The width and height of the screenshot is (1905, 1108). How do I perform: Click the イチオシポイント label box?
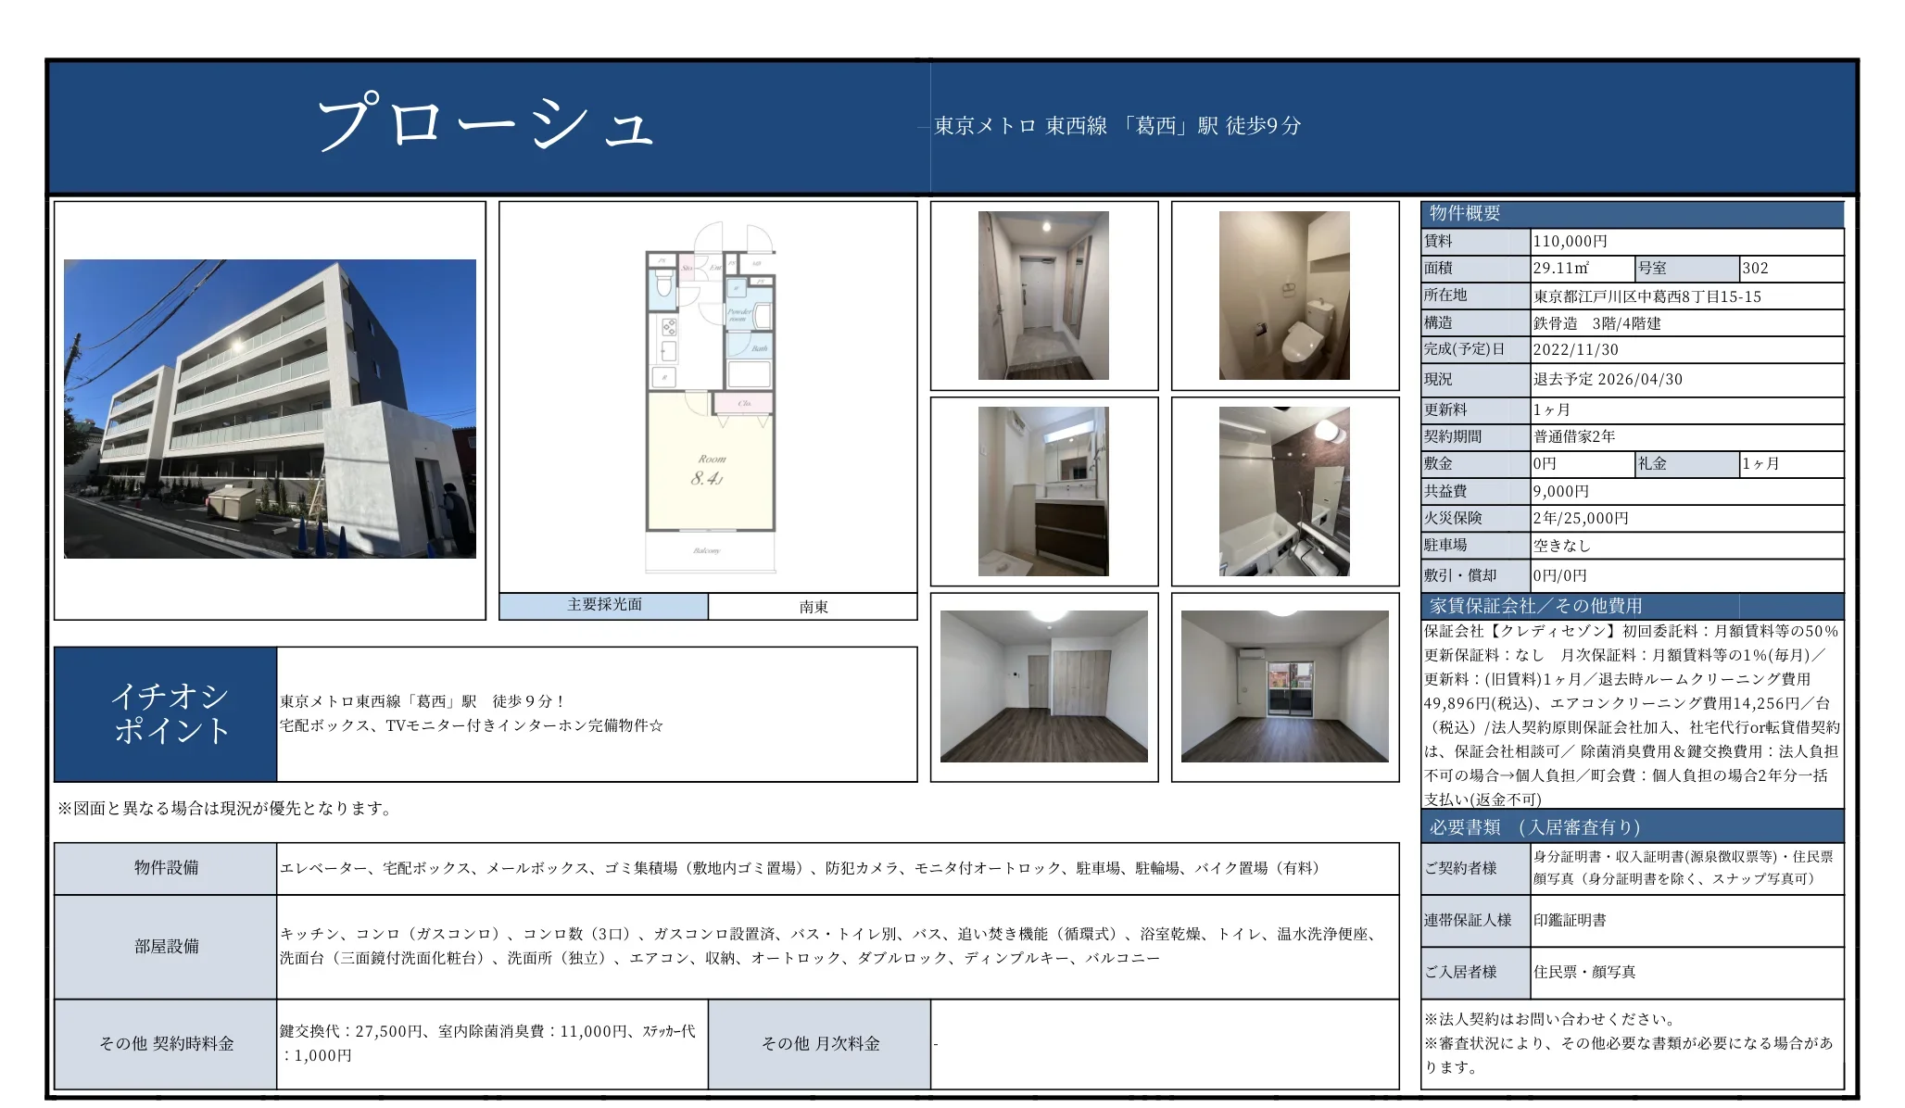[167, 714]
